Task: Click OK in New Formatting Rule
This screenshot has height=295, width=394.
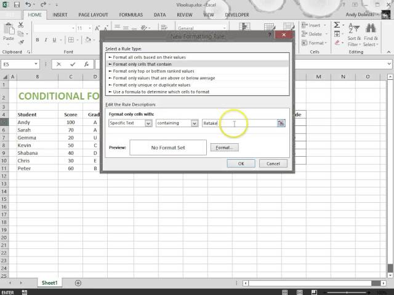Action: (241, 163)
